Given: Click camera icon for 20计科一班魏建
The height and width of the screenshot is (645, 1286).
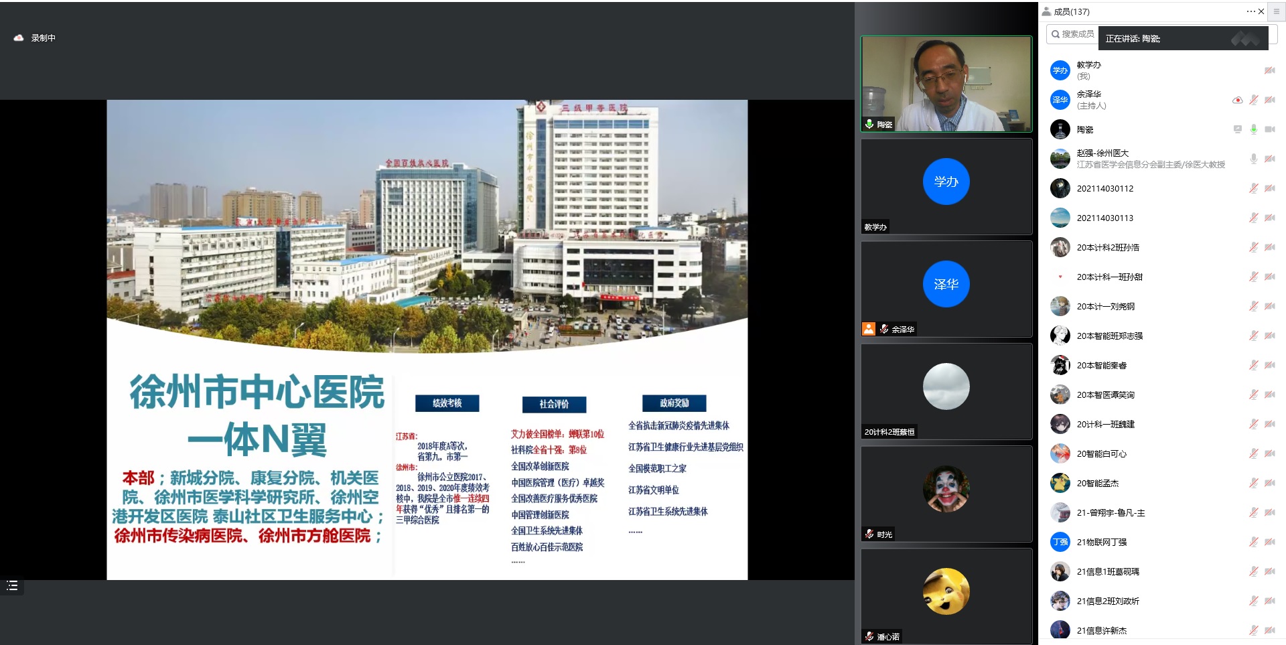Looking at the screenshot, I should 1269,424.
